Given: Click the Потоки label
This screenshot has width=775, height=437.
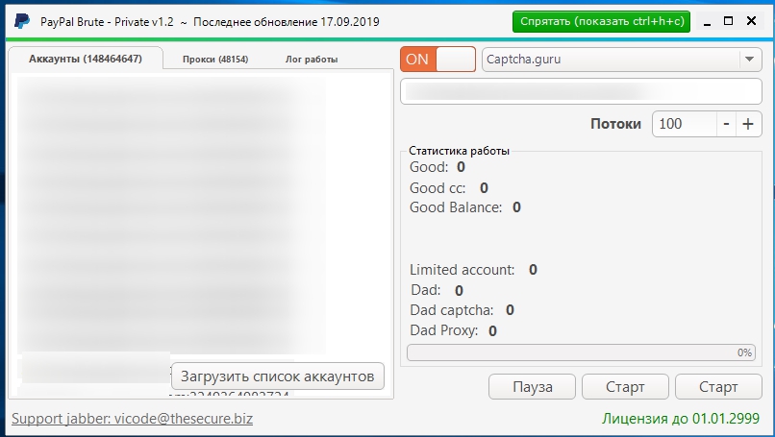Looking at the screenshot, I should coord(615,124).
